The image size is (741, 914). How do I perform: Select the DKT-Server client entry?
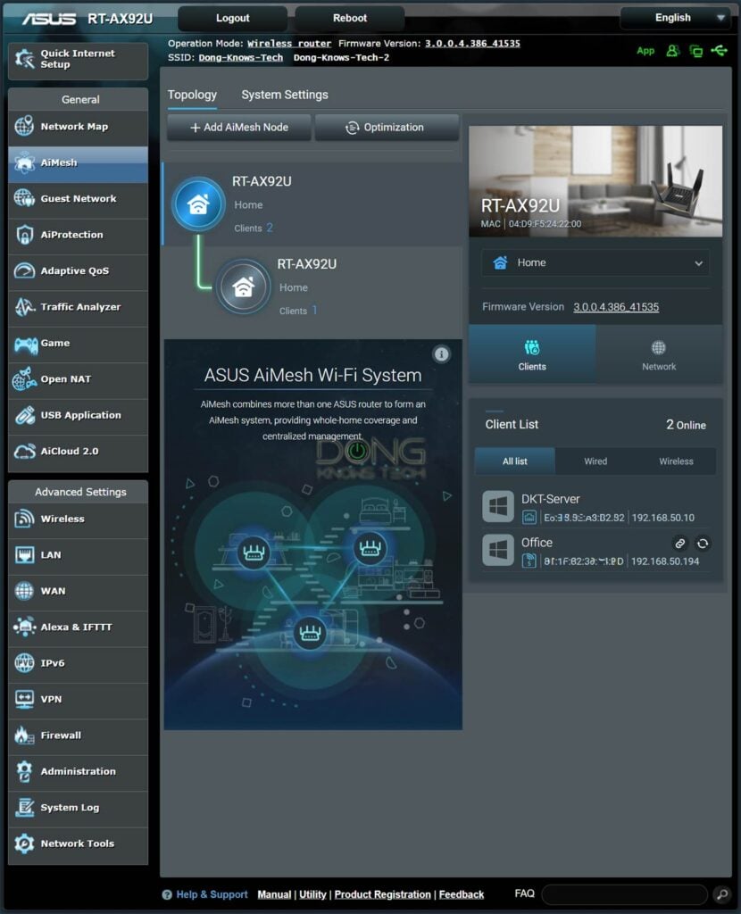coord(595,507)
